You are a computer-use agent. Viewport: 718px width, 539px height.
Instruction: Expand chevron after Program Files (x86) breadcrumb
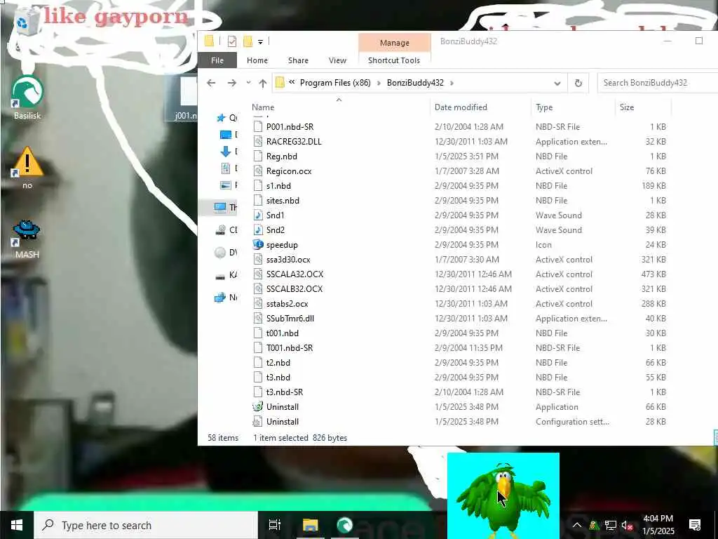pyautogui.click(x=379, y=83)
